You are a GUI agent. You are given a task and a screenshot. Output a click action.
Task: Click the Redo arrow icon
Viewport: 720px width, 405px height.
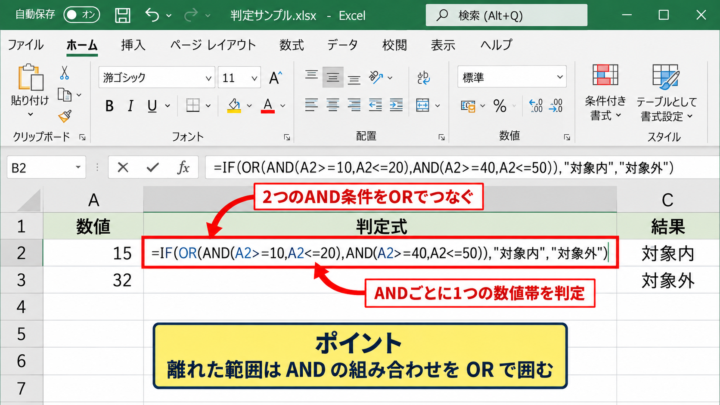(190, 15)
